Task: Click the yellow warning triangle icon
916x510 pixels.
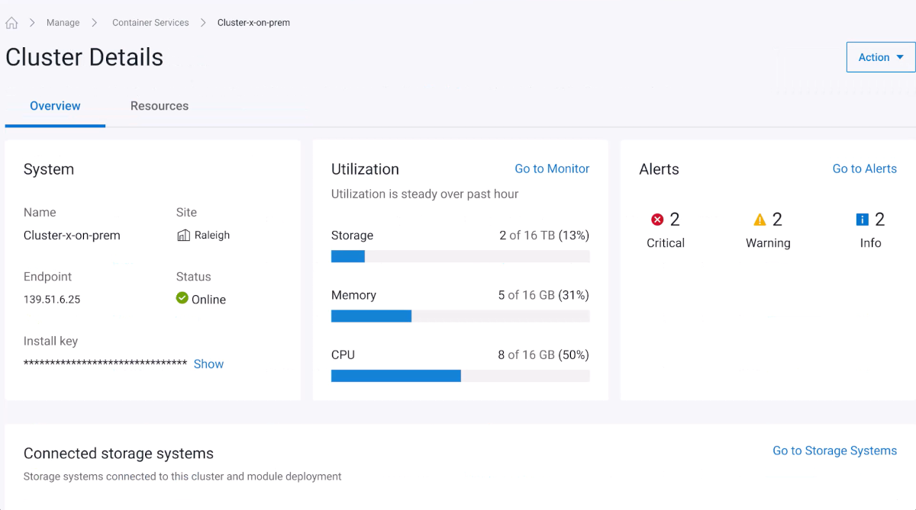Action: (x=760, y=220)
